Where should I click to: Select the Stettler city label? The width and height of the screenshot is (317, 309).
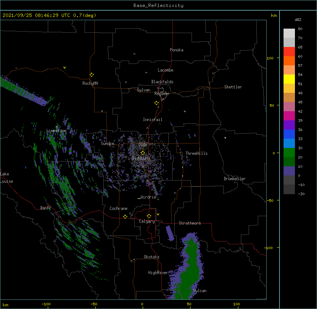(233, 87)
